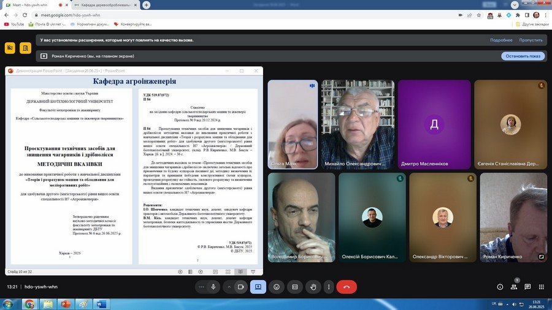This screenshot has width=552, height=310.
Task: Open the emoji reactions panel
Action: [277, 287]
